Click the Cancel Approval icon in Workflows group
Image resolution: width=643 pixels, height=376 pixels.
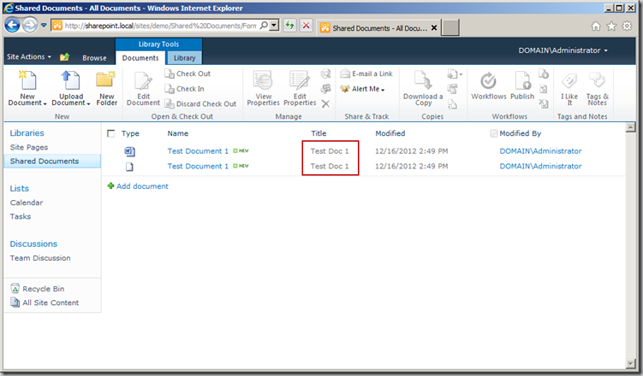tap(544, 104)
